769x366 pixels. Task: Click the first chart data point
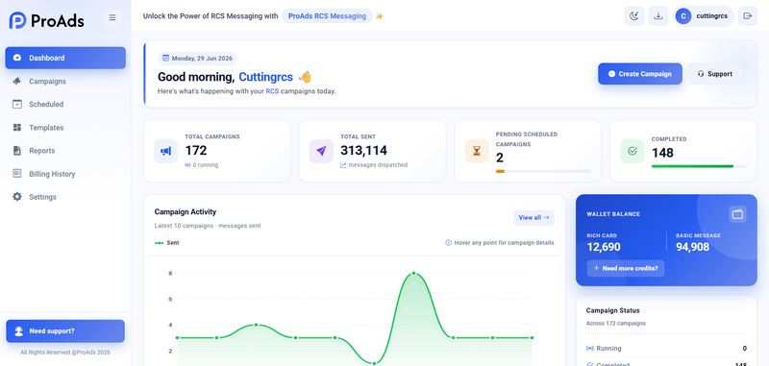(x=178, y=337)
